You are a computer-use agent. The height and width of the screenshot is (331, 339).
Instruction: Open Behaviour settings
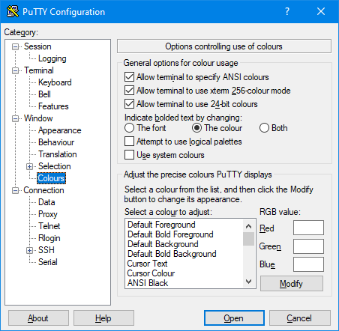[56, 142]
